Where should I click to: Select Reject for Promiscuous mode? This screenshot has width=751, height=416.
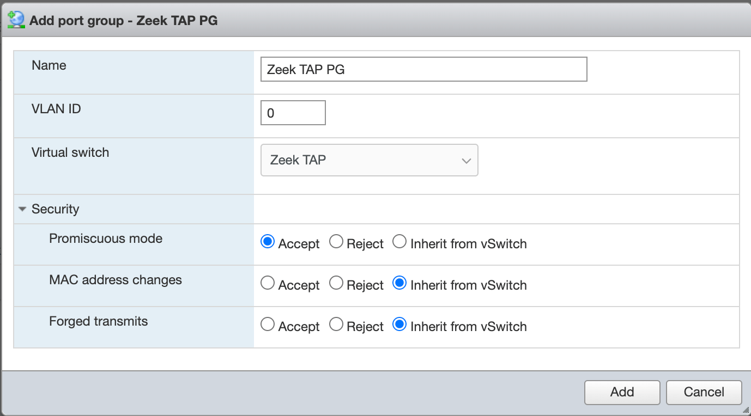(x=336, y=241)
